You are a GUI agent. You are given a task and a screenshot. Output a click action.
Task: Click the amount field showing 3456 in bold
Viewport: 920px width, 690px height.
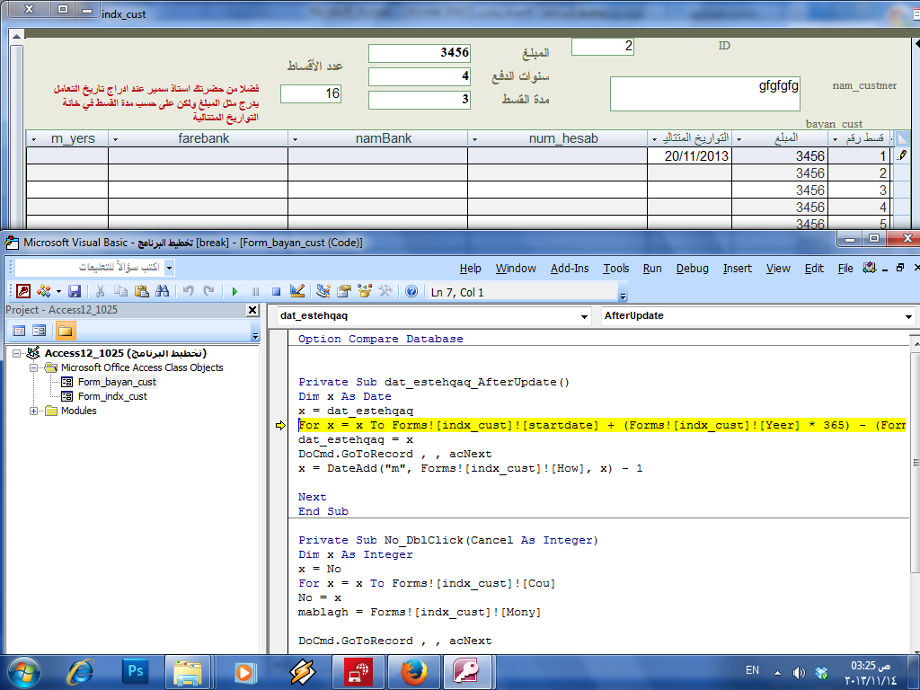click(419, 53)
